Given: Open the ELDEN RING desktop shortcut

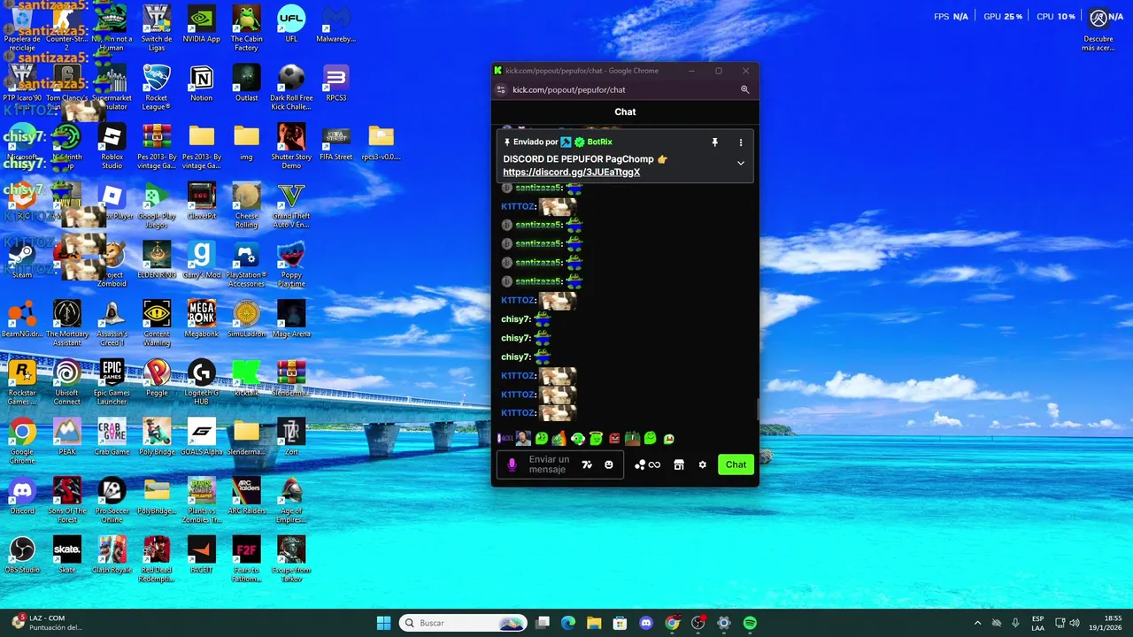Looking at the screenshot, I should (x=157, y=260).
